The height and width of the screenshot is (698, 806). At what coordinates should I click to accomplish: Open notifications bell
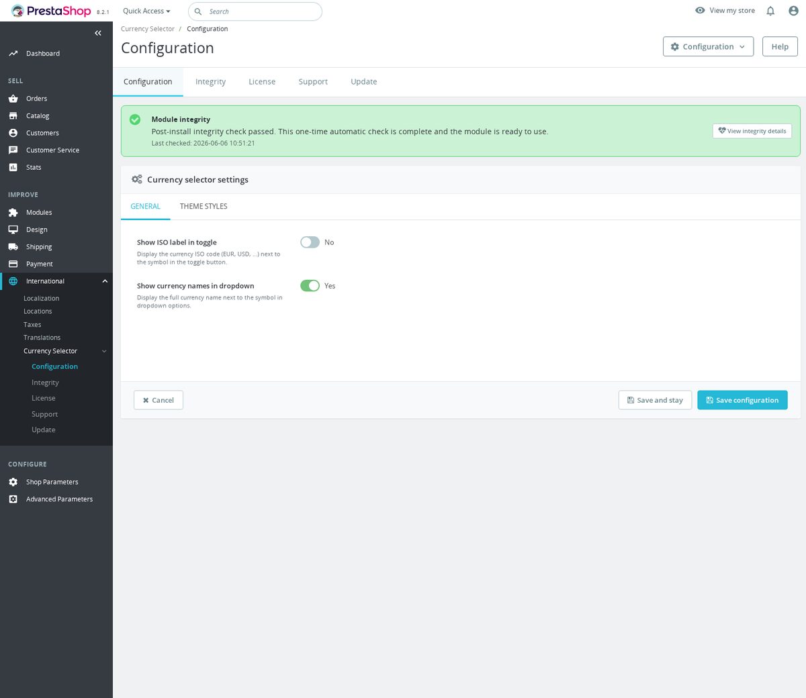pyautogui.click(x=770, y=11)
